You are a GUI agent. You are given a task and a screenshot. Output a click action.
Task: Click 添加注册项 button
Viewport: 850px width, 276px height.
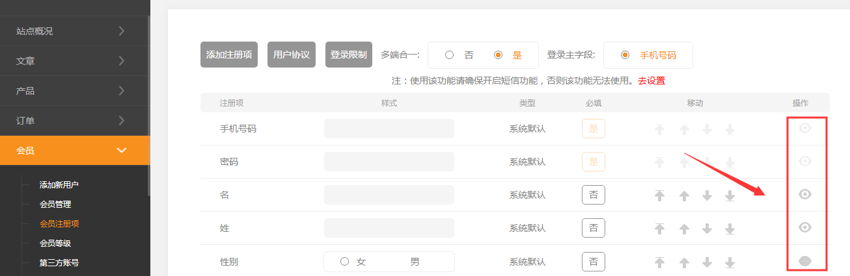coord(229,55)
